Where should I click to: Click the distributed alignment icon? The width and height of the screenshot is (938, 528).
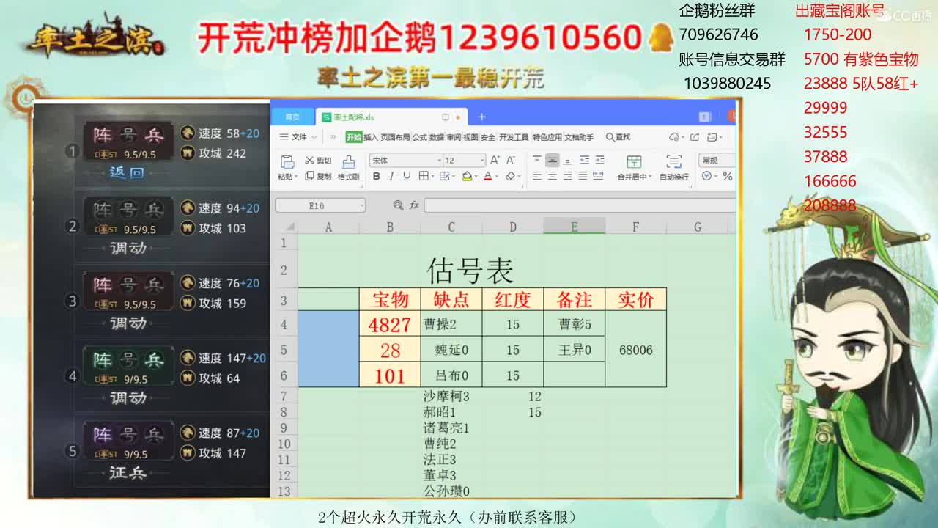point(598,176)
